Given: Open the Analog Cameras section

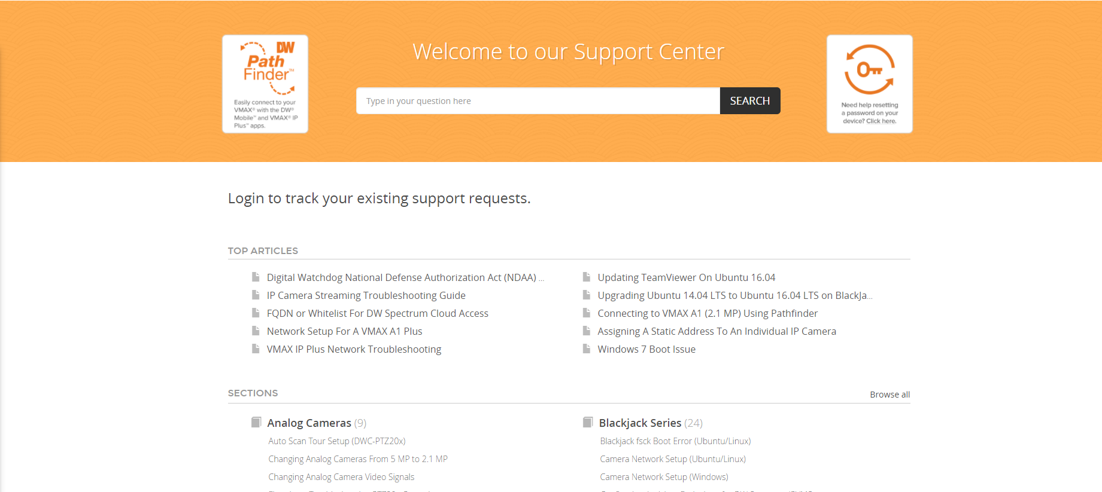Looking at the screenshot, I should [309, 423].
